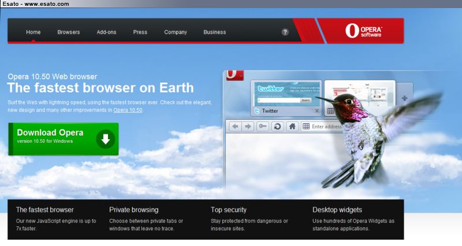Click the home icon in browser toolbar
Viewport: 462px width, 246px height.
[x=292, y=126]
